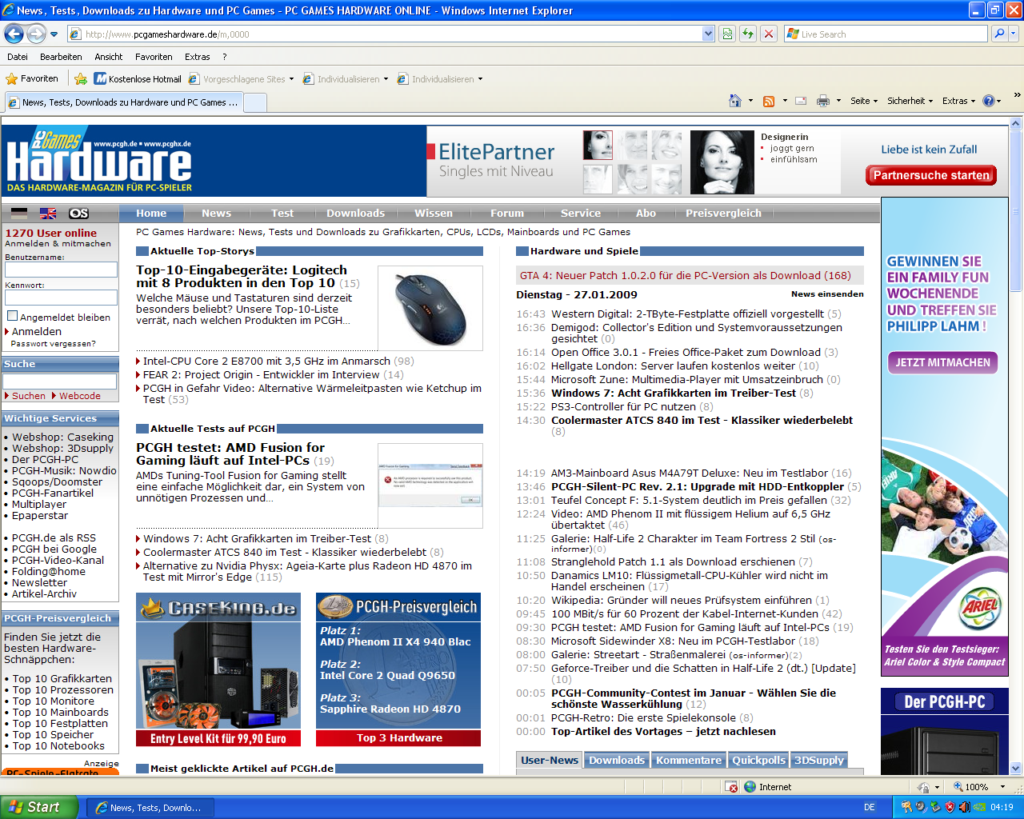The image size is (1024, 819).
Task: Click the Preisvergleich navigation tab
Action: tap(723, 213)
